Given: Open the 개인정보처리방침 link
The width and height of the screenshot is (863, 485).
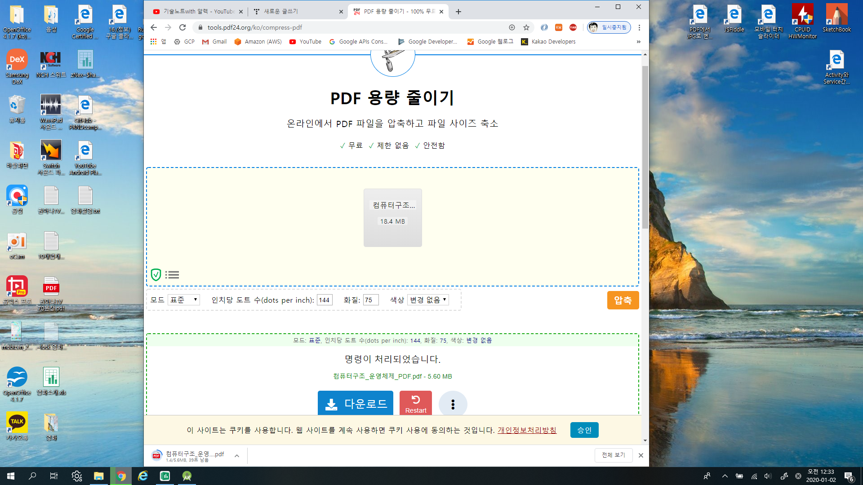Looking at the screenshot, I should pos(527,430).
